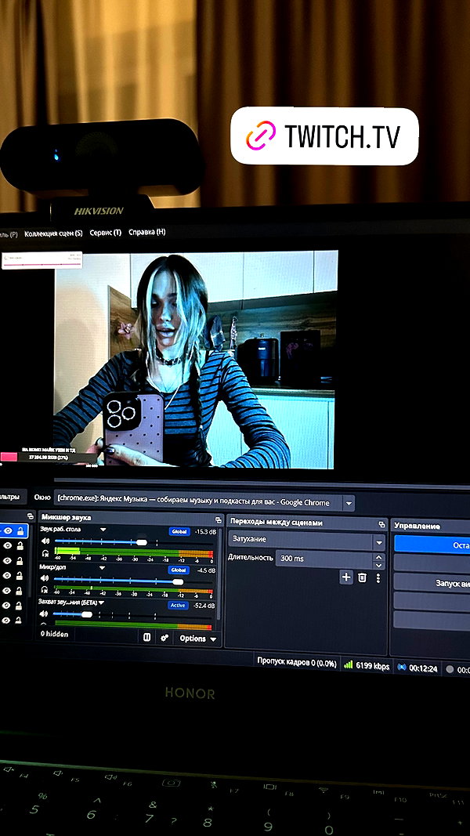Open the Коллекция сцен menu

tap(53, 233)
